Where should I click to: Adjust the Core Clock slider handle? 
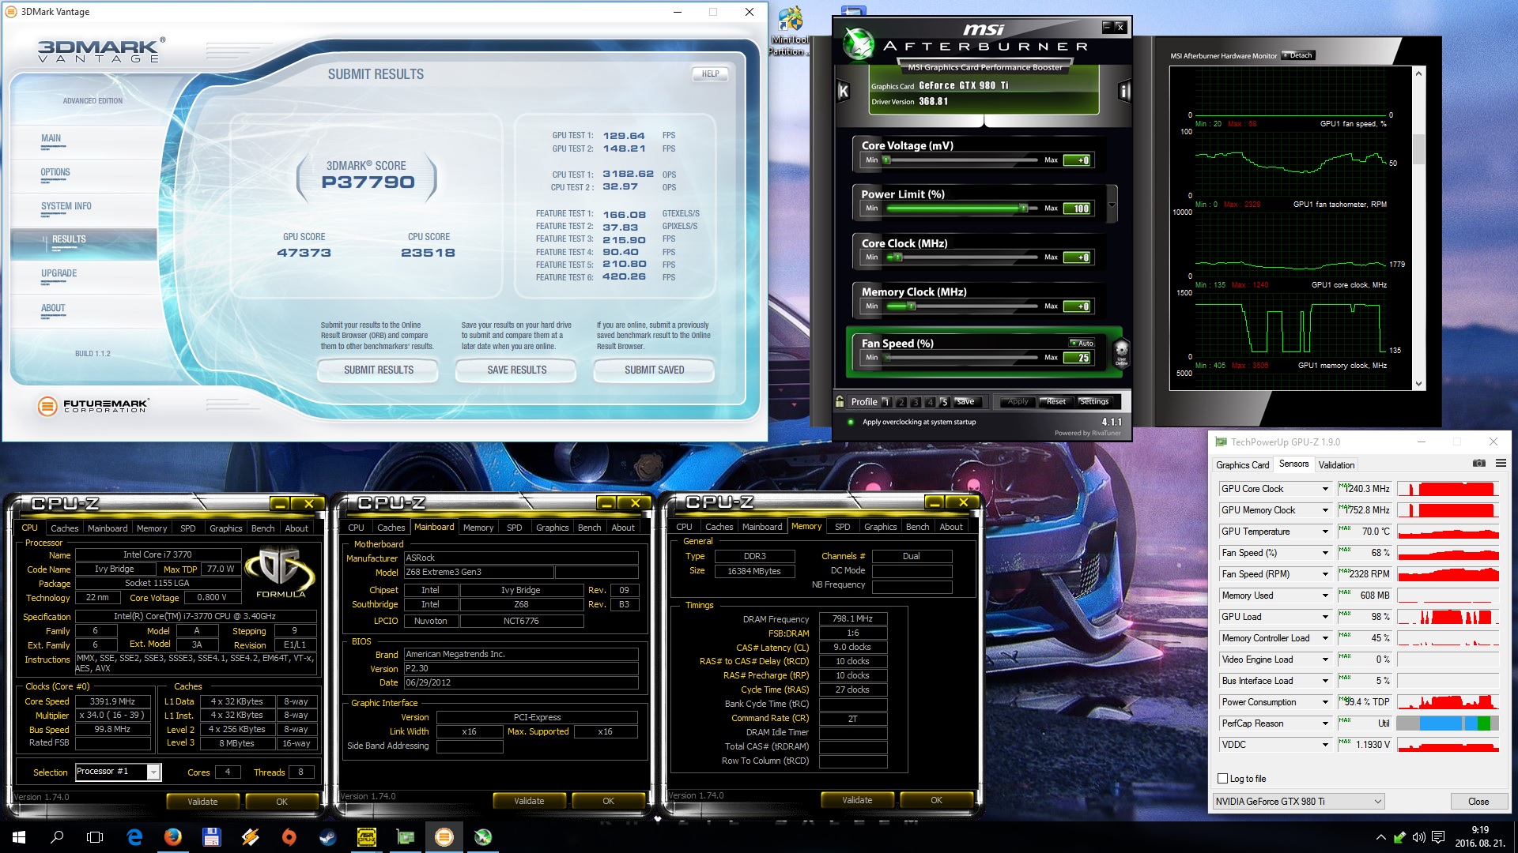(897, 257)
